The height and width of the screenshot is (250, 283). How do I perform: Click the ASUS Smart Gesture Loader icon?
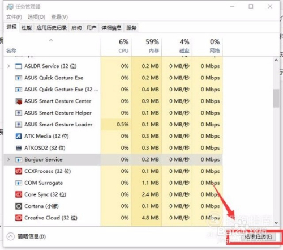[x=19, y=125]
